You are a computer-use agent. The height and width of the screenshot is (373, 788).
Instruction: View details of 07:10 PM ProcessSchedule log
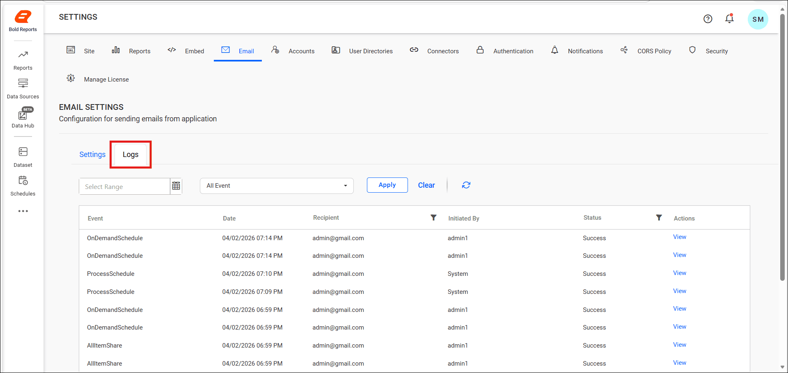(680, 273)
